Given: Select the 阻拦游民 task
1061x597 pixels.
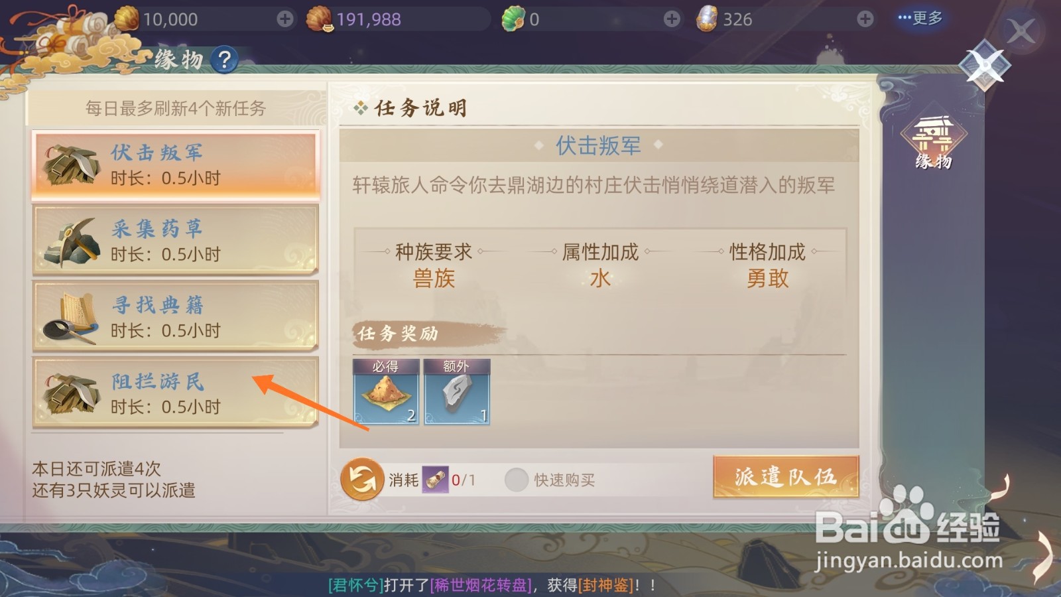Looking at the screenshot, I should pos(176,393).
